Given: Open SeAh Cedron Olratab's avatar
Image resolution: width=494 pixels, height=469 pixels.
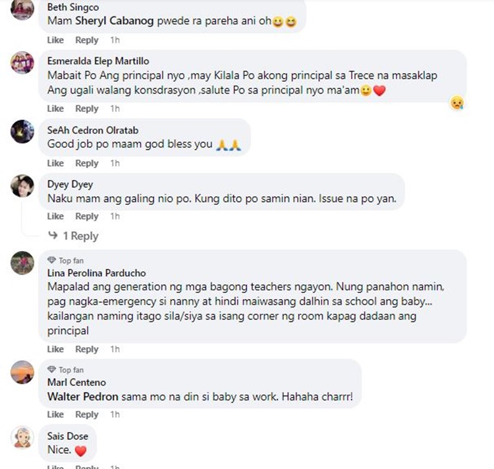Looking at the screenshot, I should point(22,131).
